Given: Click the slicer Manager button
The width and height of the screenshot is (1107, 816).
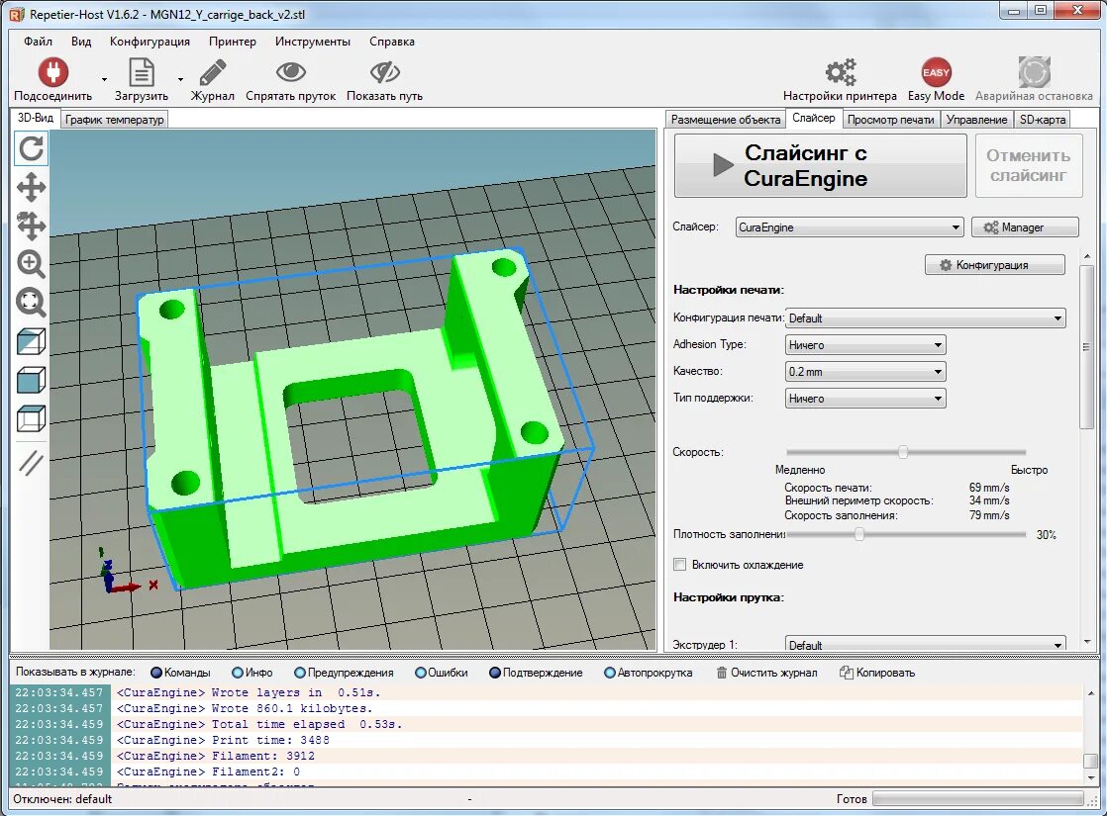Looking at the screenshot, I should (x=1025, y=227).
